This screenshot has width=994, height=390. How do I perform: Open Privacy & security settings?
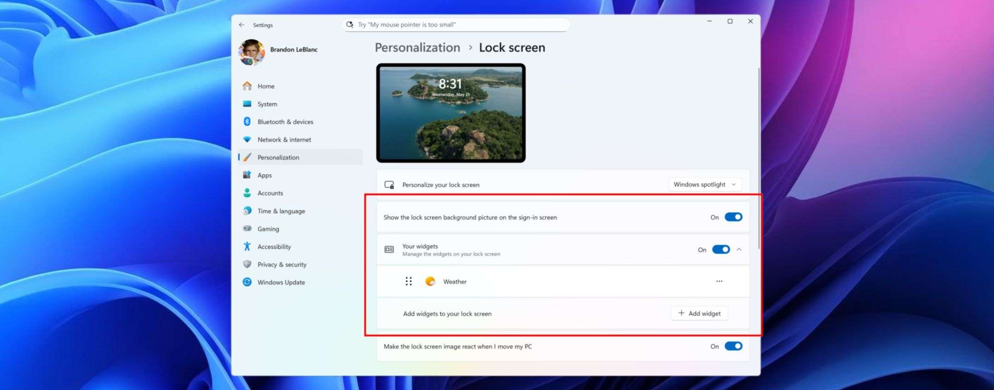click(x=301, y=264)
